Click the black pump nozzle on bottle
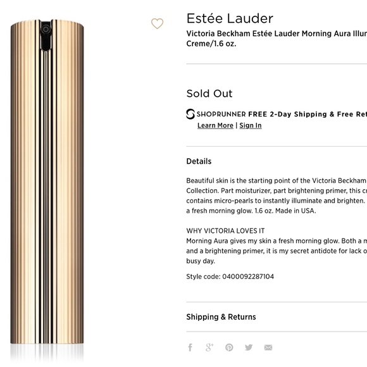The image size is (367, 367). coord(46,35)
